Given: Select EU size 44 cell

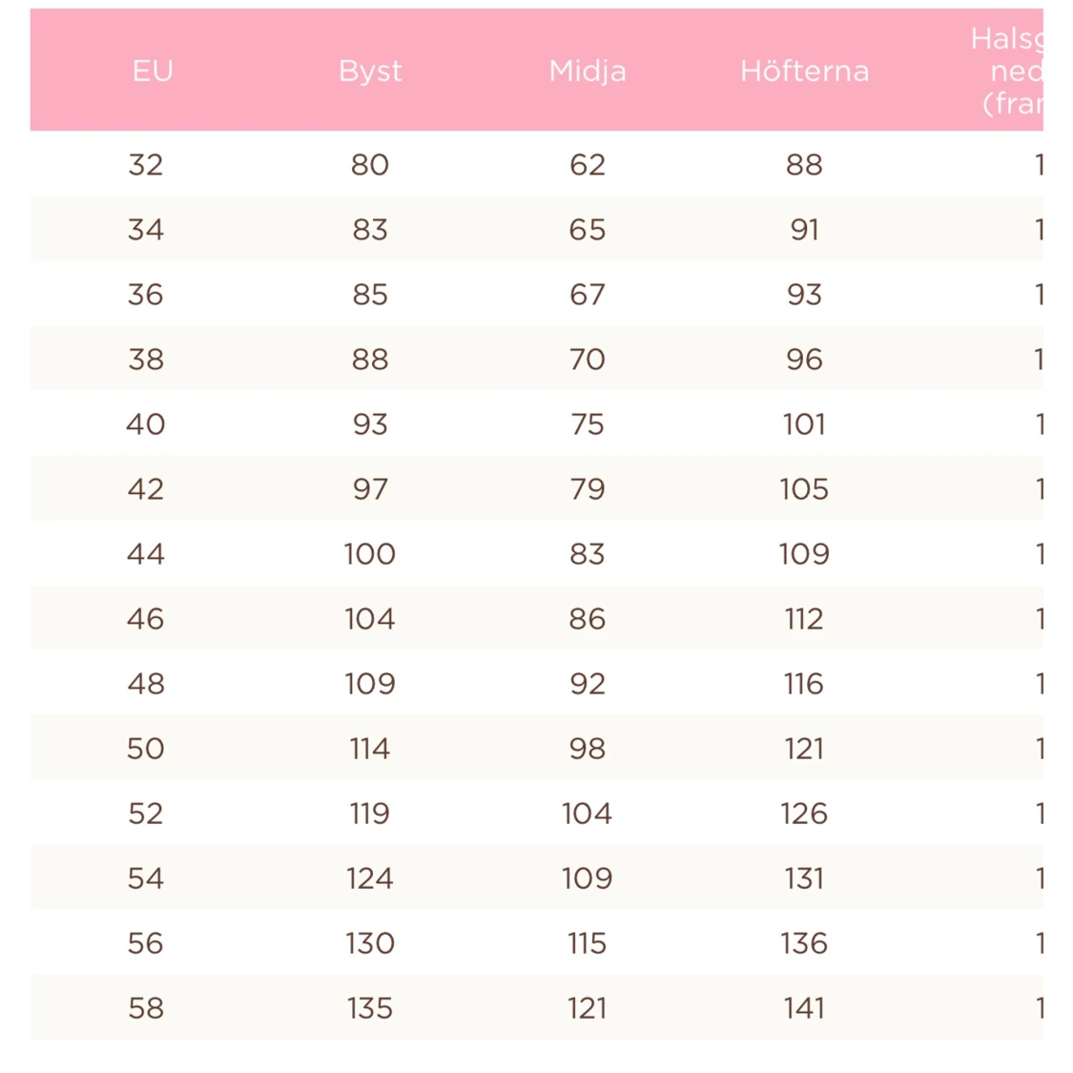Looking at the screenshot, I should 146,554.
